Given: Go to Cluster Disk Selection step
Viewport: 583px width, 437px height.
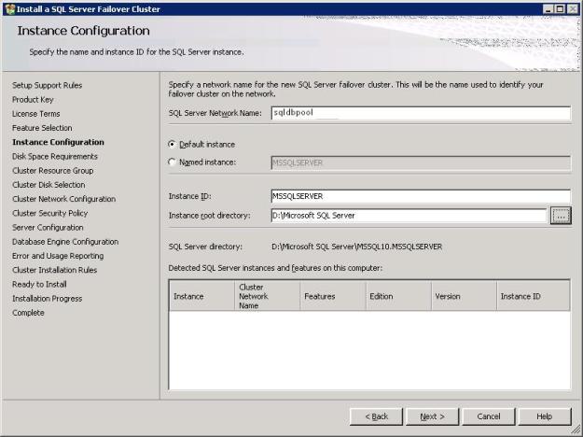Looking at the screenshot, I should coord(49,185).
